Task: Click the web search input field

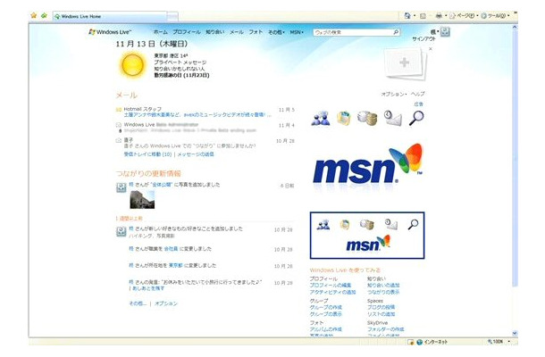Action: [x=352, y=32]
